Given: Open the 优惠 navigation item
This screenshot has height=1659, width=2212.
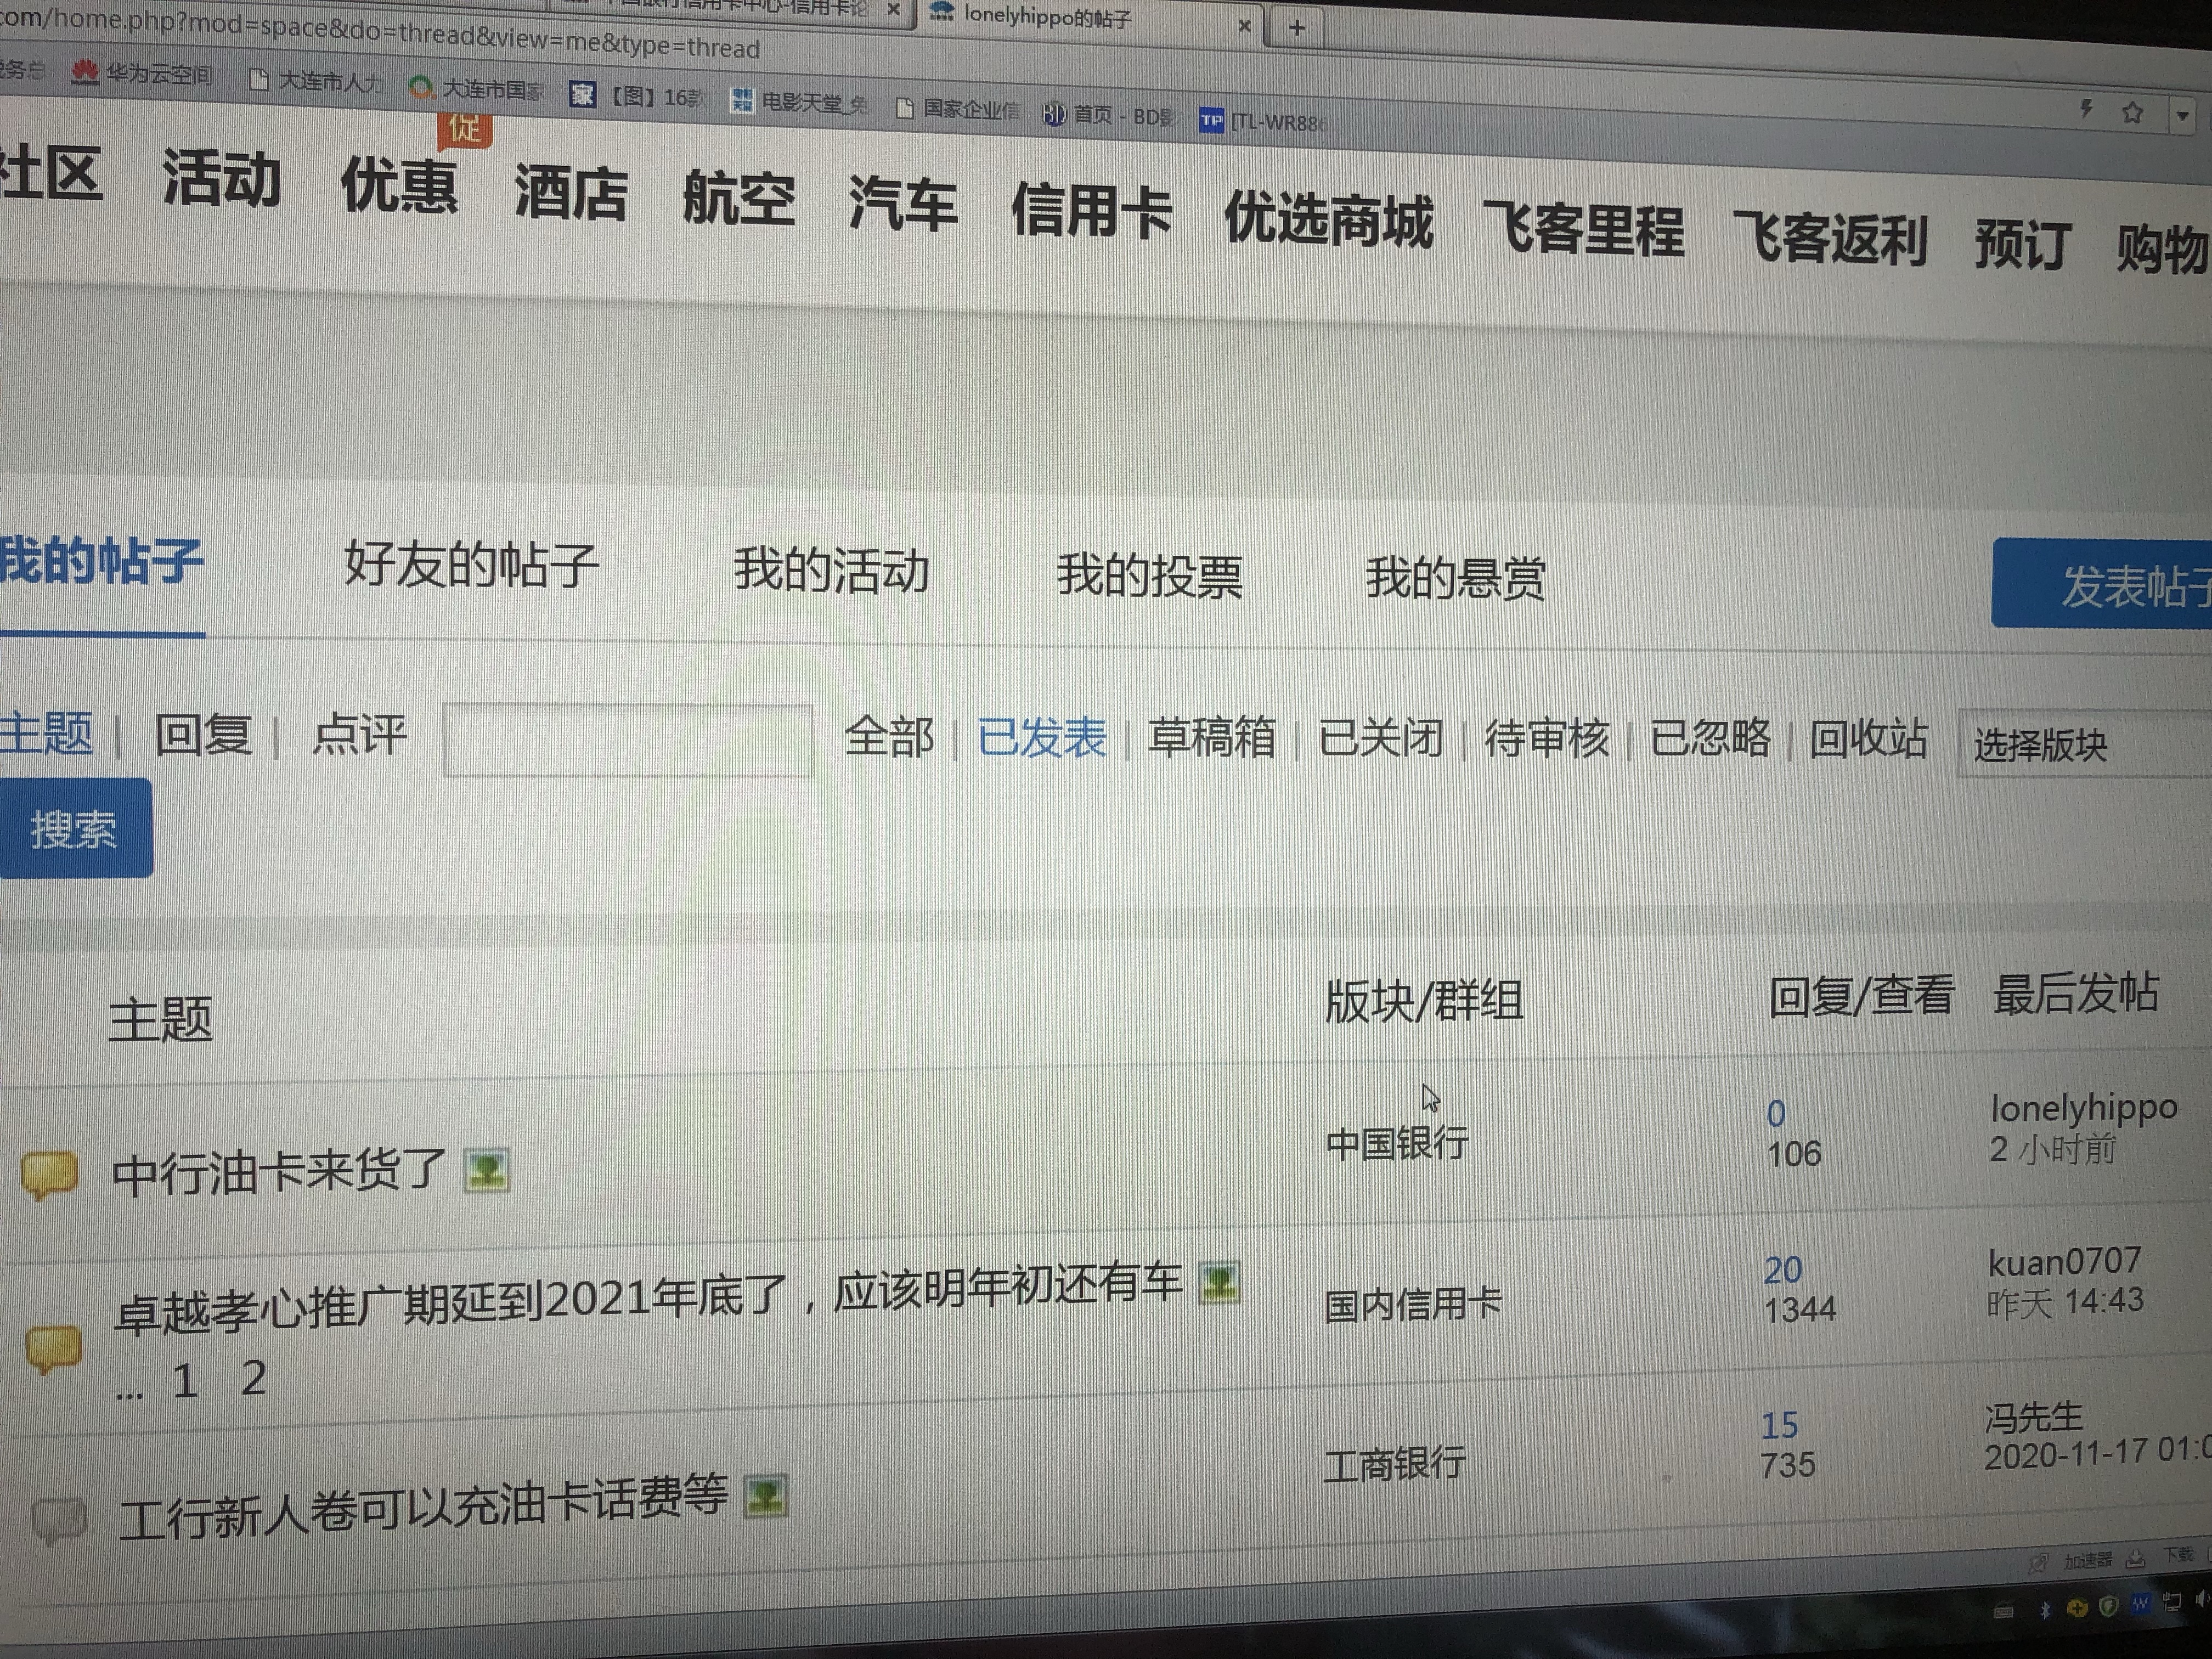Looking at the screenshot, I should pyautogui.click(x=399, y=186).
